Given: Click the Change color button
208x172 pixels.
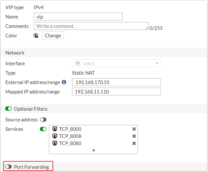Looking at the screenshot, I should 53,35.
